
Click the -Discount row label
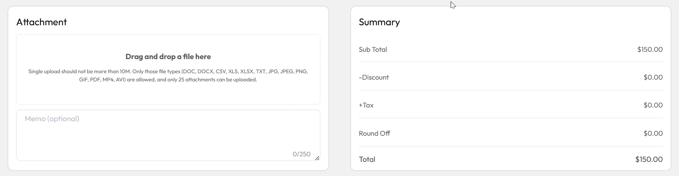[x=374, y=78]
